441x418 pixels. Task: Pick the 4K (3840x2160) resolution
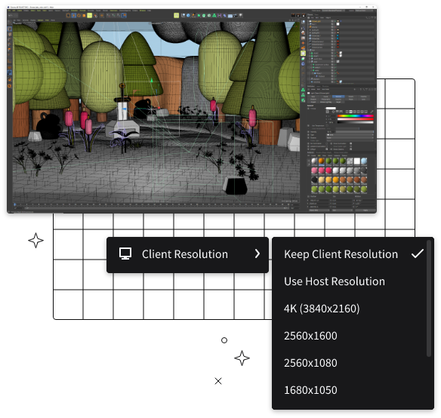click(x=322, y=309)
